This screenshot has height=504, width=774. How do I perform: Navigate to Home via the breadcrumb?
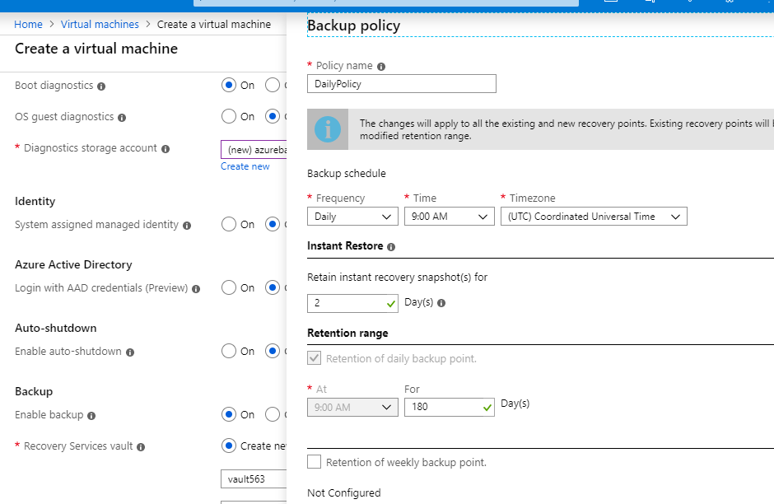(x=28, y=24)
